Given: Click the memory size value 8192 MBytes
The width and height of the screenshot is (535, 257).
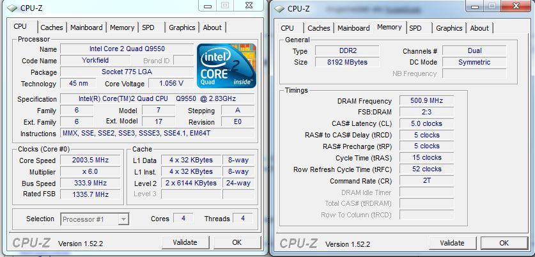Looking at the screenshot, I should click(347, 62).
